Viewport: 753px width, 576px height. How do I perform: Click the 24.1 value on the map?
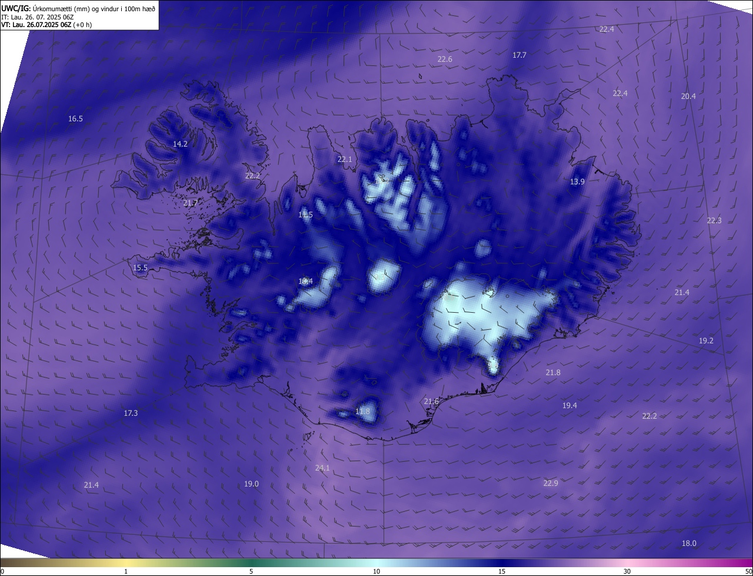(322, 468)
